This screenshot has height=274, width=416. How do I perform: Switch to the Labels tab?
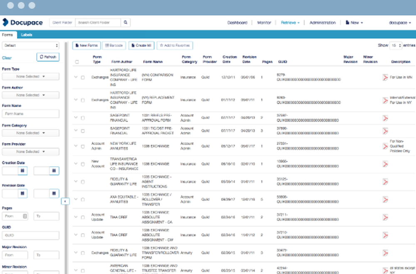(x=27, y=35)
